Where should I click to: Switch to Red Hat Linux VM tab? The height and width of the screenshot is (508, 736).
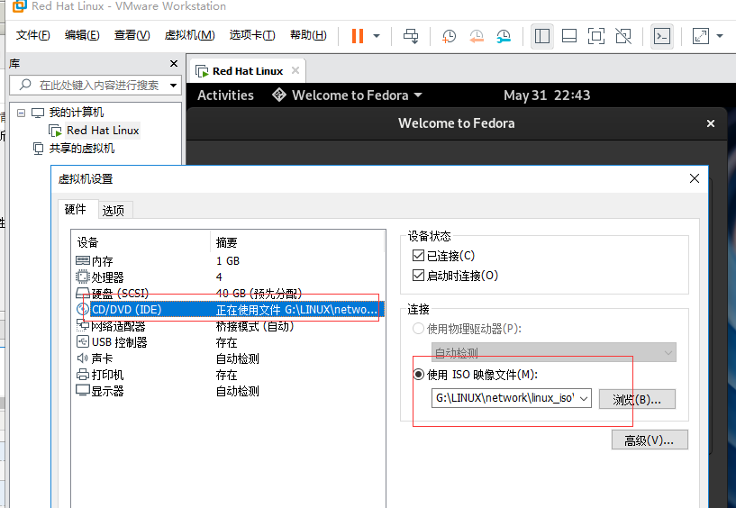248,71
